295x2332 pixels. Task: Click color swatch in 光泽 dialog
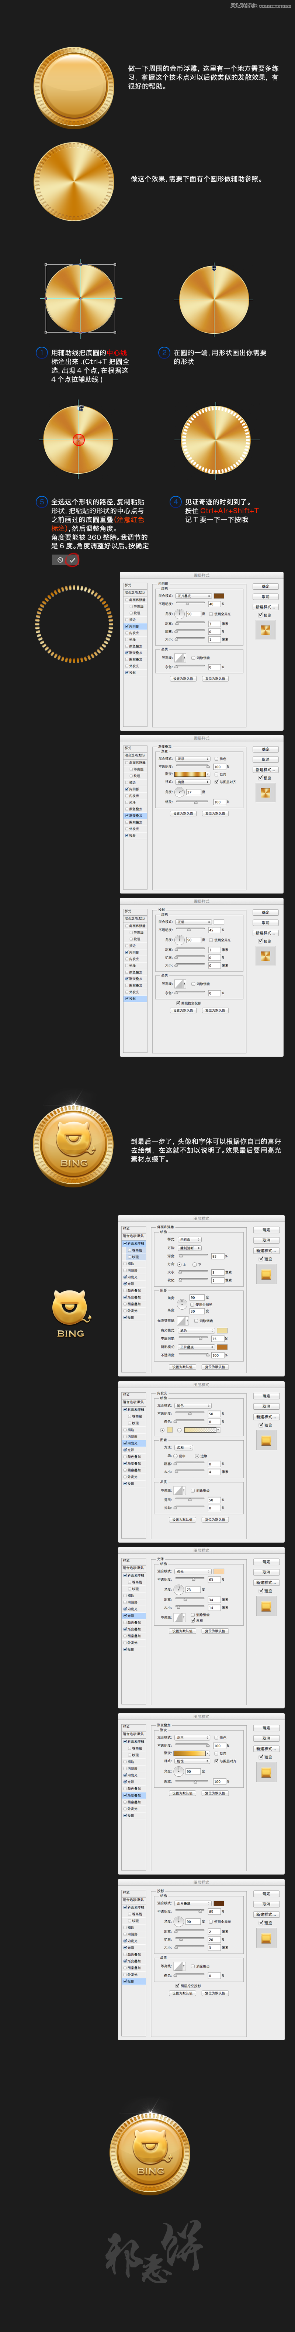(219, 1571)
